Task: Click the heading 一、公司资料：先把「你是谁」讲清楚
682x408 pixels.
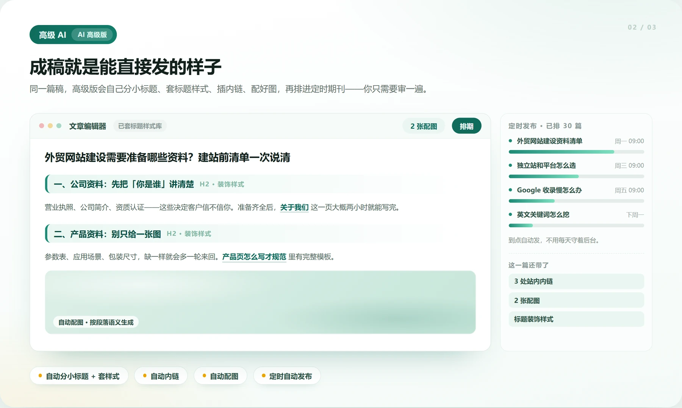Action: [x=124, y=184]
